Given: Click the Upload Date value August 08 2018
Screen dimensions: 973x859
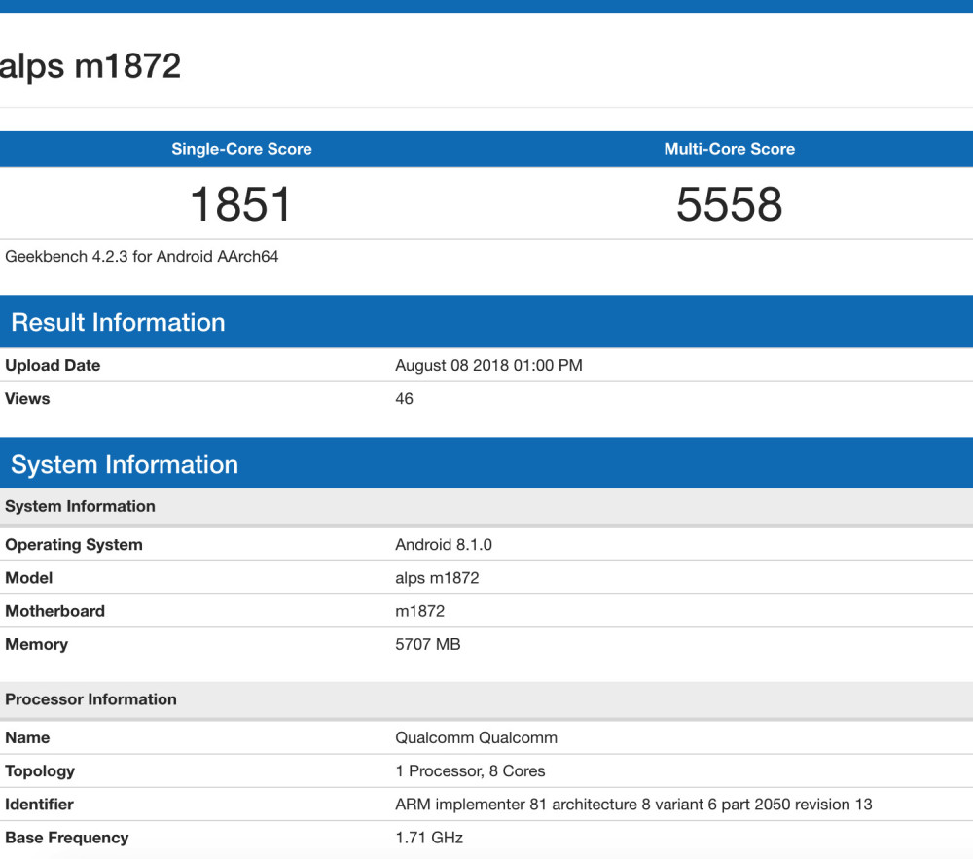Looking at the screenshot, I should (x=487, y=365).
